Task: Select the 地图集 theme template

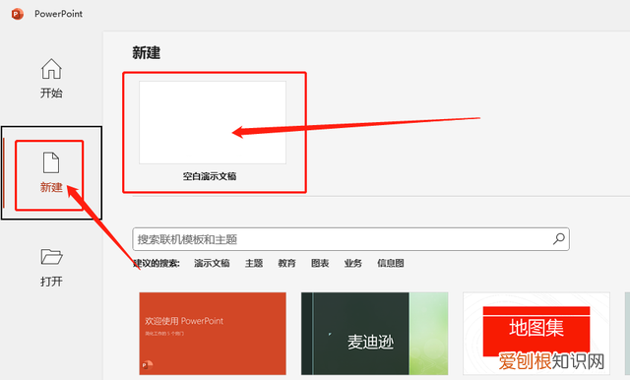Action: [x=536, y=334]
